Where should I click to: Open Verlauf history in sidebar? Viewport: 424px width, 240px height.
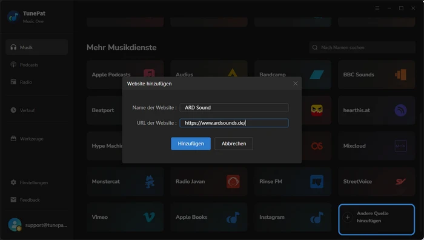(36, 110)
